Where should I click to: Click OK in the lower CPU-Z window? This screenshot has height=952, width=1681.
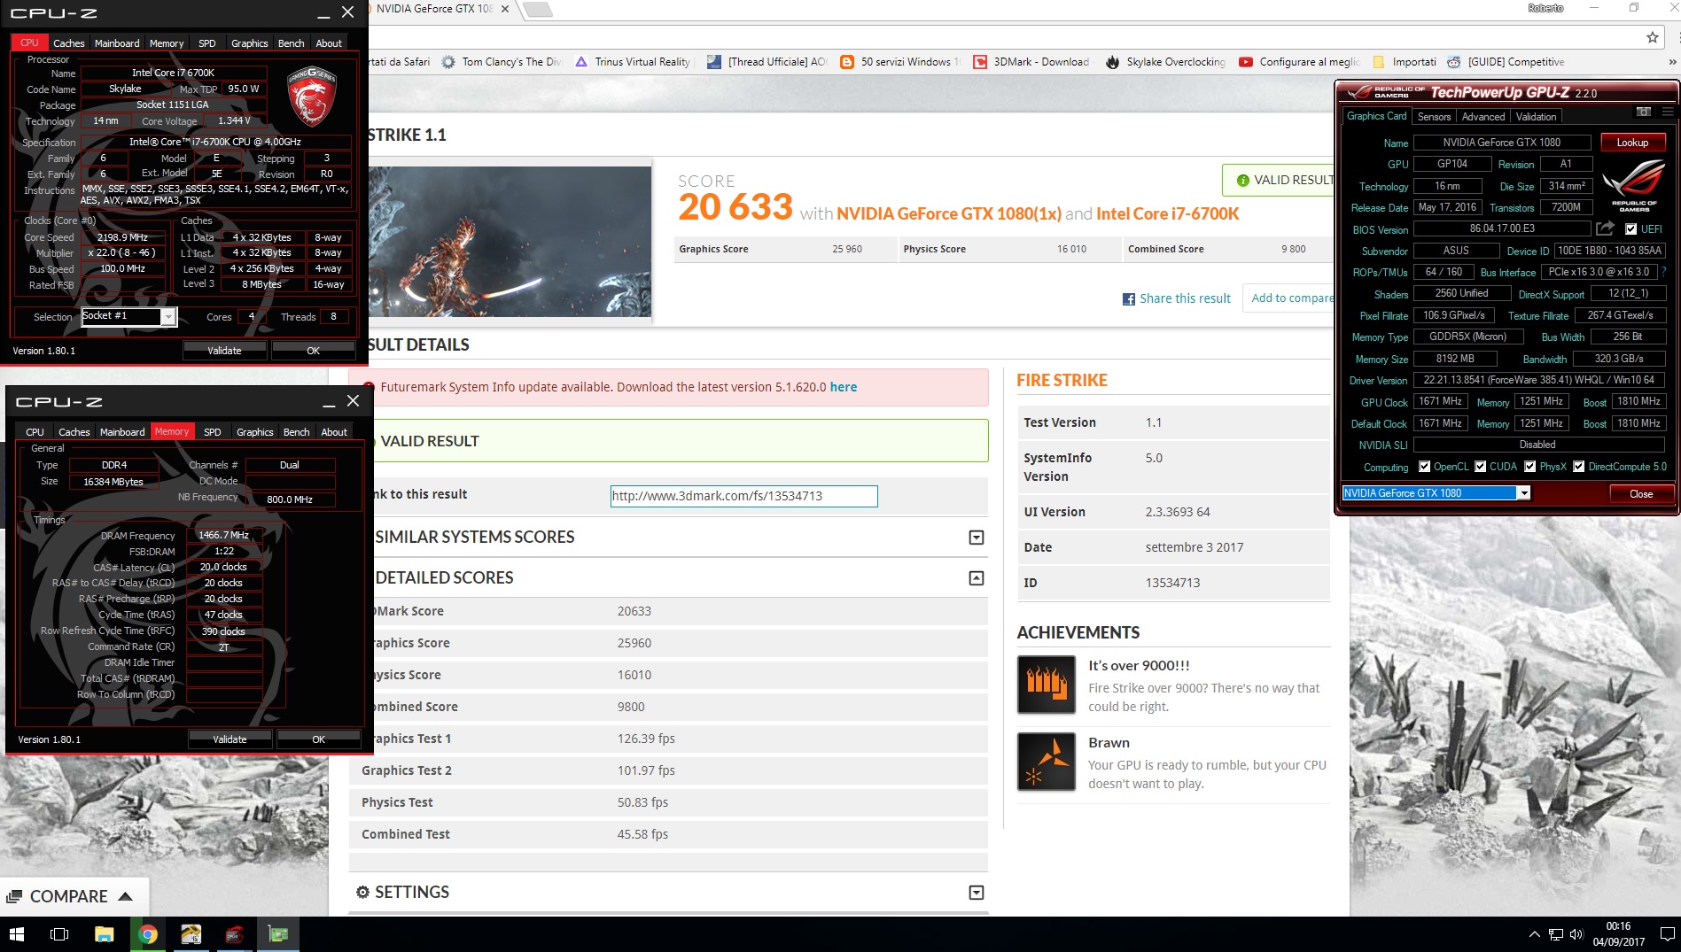tap(318, 739)
